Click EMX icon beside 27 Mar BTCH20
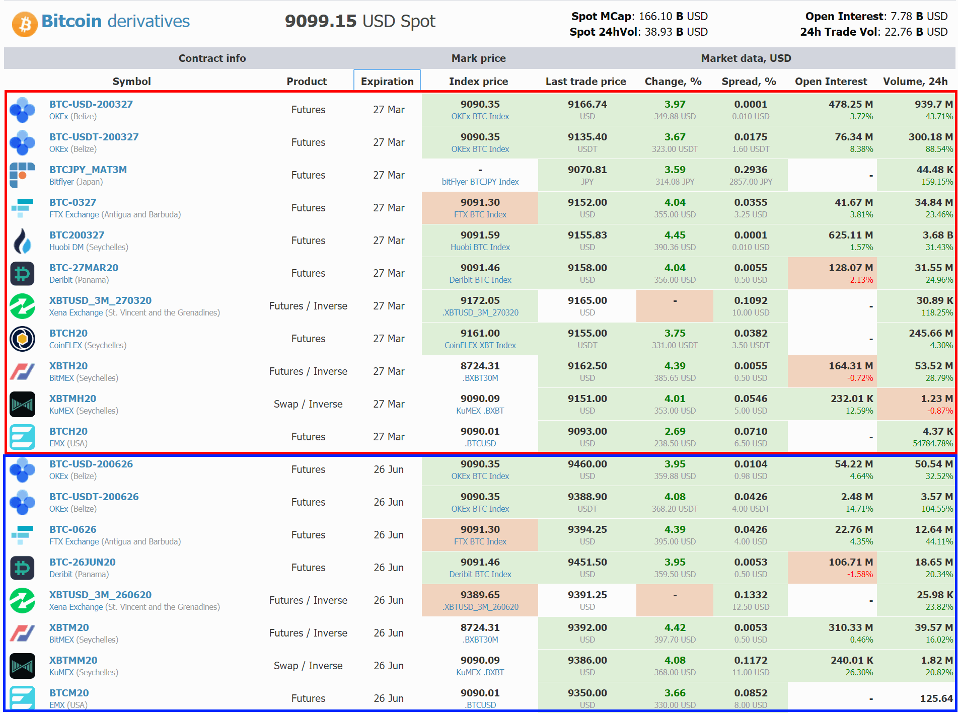This screenshot has height=713, width=958. pyautogui.click(x=22, y=437)
